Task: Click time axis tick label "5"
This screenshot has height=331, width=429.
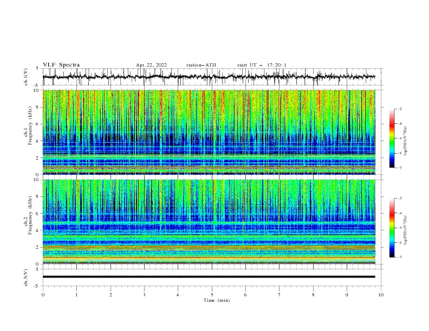Action: pyautogui.click(x=212, y=295)
